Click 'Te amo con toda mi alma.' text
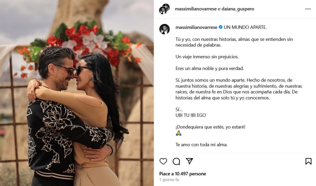Screen dimensions: 316x186 pos(202,144)
